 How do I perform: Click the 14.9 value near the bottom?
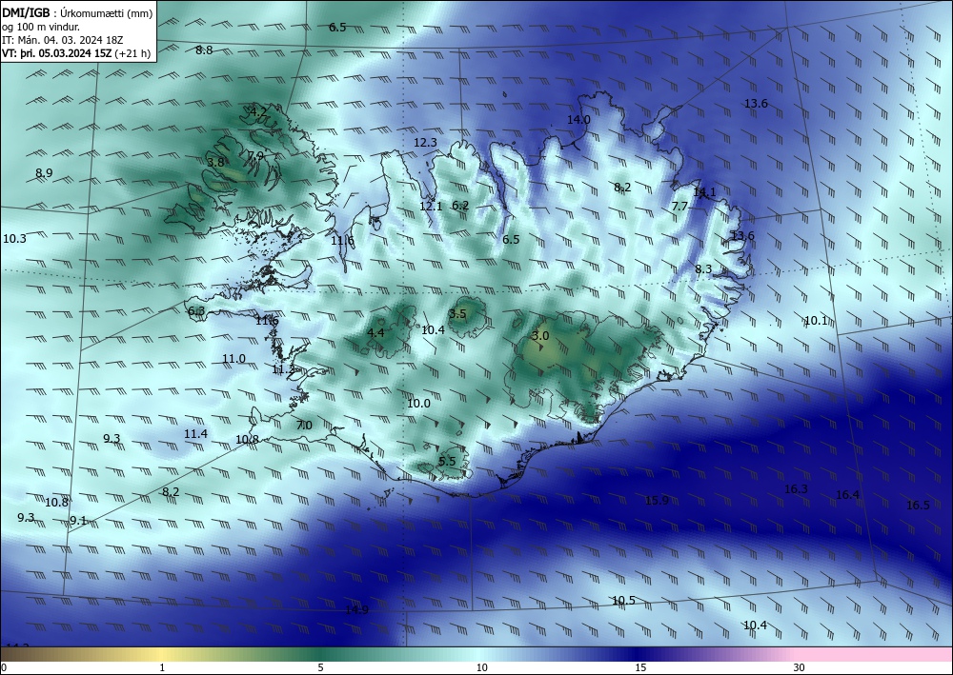pos(356,610)
